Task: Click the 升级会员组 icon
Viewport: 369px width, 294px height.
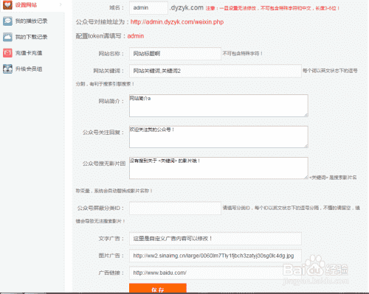Action: (x=7, y=69)
